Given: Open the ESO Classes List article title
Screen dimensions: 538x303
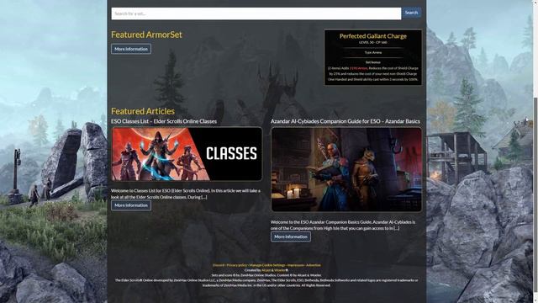Looking at the screenshot, I should point(164,121).
